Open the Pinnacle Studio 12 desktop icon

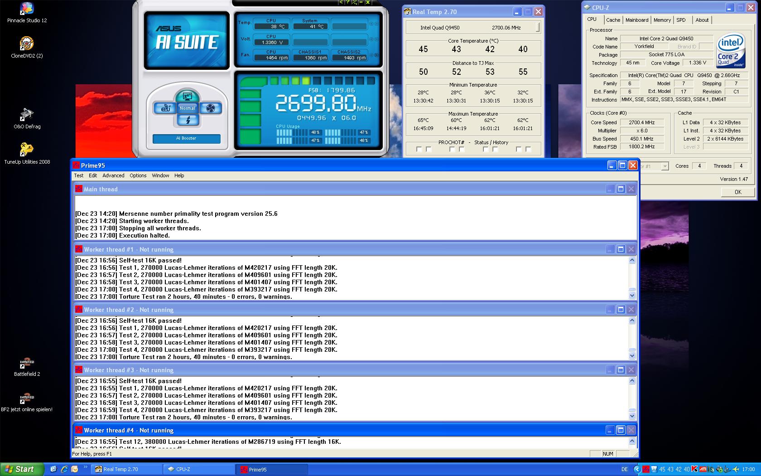tap(27, 9)
